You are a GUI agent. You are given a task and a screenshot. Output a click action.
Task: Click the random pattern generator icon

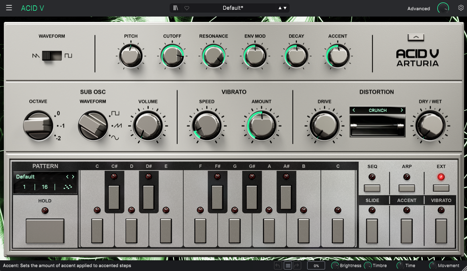[x=68, y=187]
